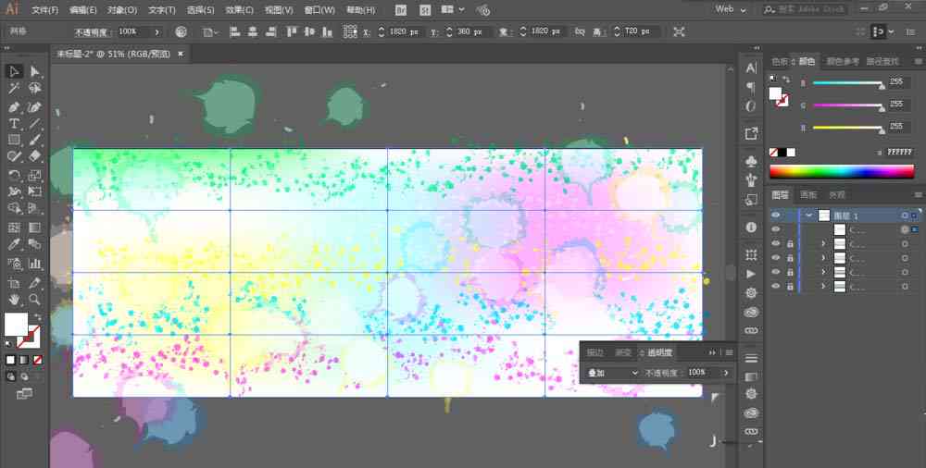
Task: Open the 叠加 blend mode dropdown
Action: (612, 373)
